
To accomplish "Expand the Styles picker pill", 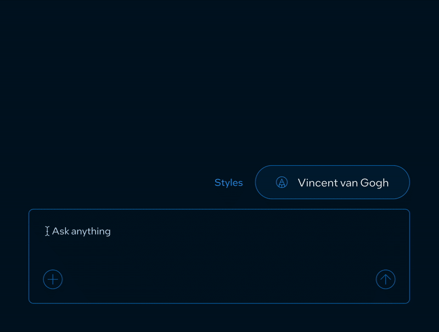I will pos(332,182).
